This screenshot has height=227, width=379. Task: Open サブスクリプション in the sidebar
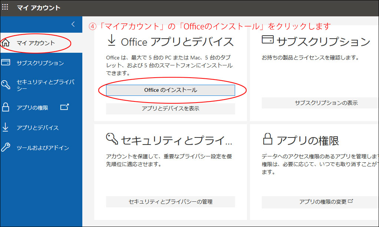click(40, 63)
